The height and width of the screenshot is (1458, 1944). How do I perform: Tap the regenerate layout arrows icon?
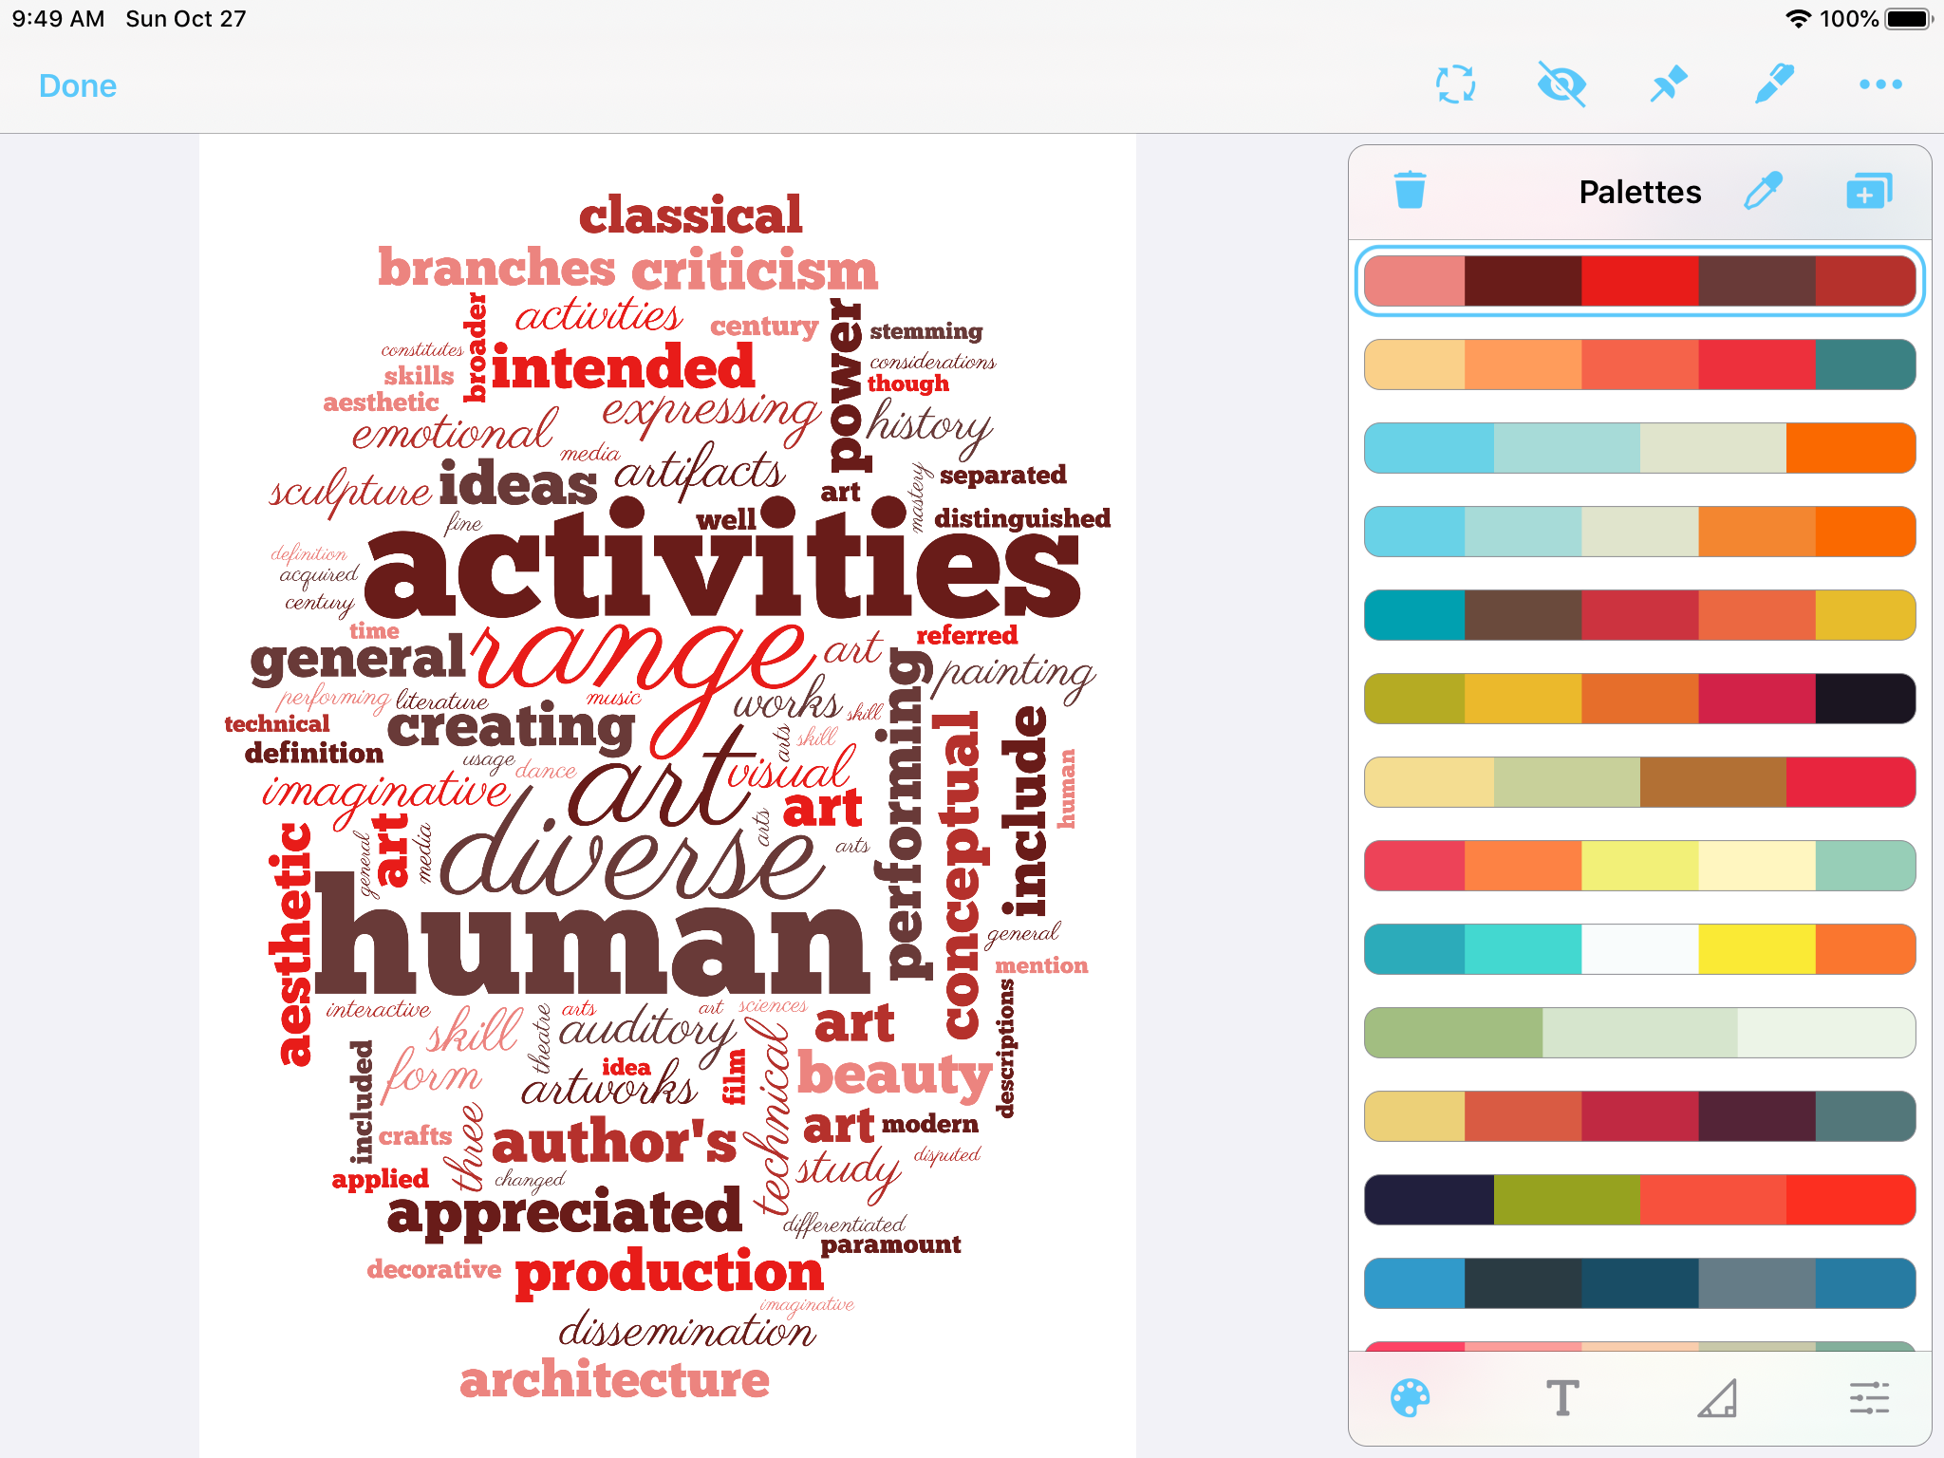pos(1455,84)
